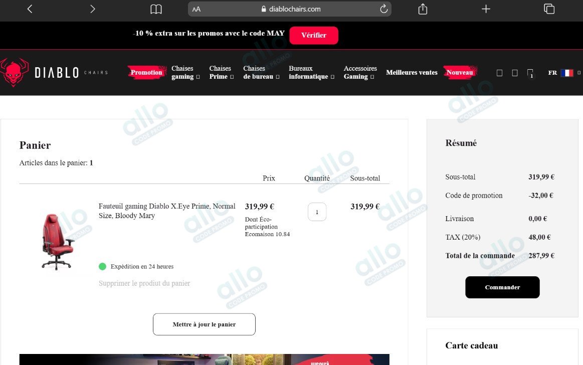Image resolution: width=583 pixels, height=365 pixels.
Task: Go back with the browser back arrow
Action: point(30,9)
